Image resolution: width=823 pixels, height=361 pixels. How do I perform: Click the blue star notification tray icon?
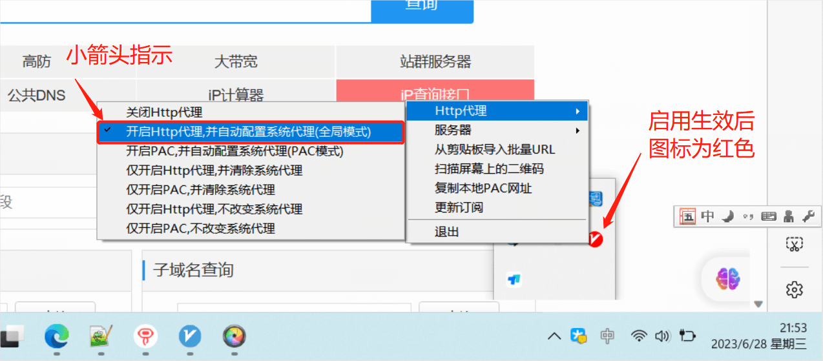pos(579,336)
